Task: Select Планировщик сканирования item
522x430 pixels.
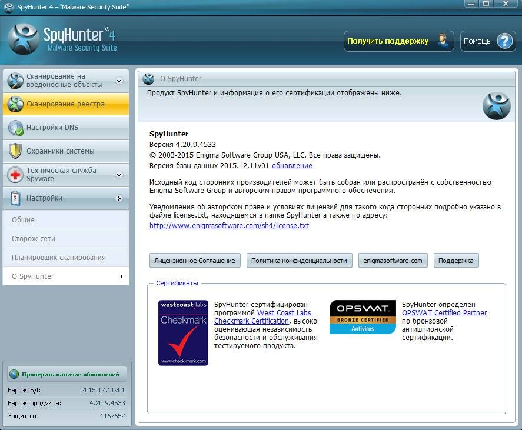Action: click(66, 258)
